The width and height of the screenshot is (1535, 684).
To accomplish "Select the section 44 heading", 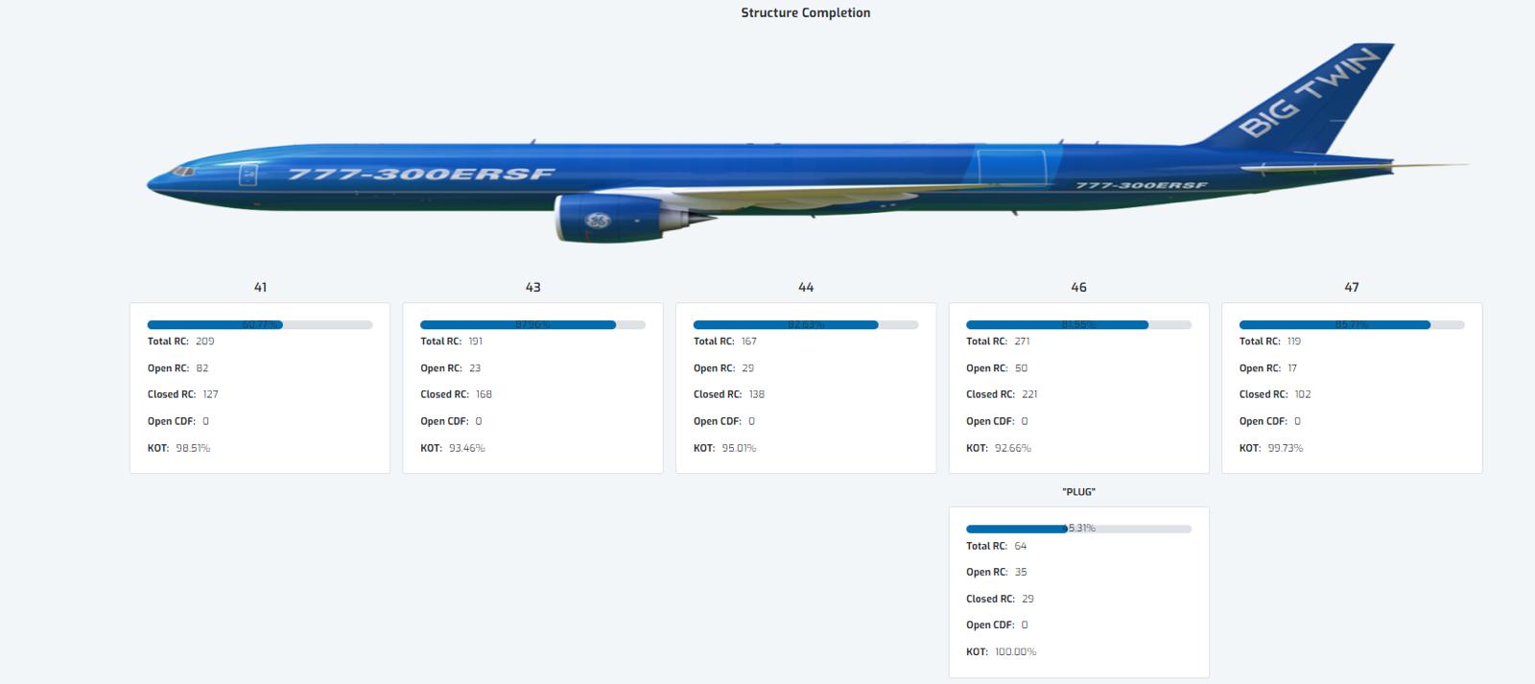I will click(806, 287).
